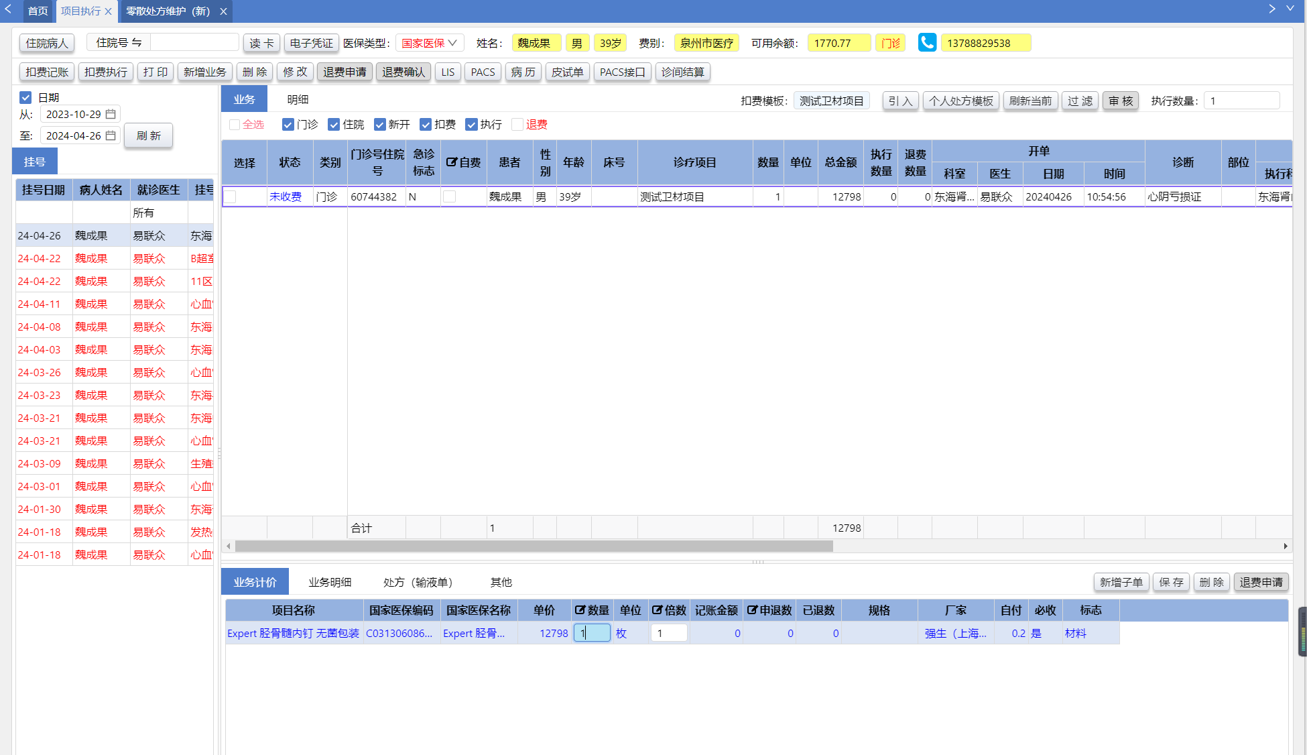Screen dimensions: 1307x755
Task: Open calendar icon for end date 2024-04-26
Action: (x=111, y=135)
